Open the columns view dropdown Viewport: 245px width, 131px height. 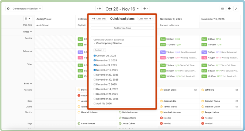point(28,19)
